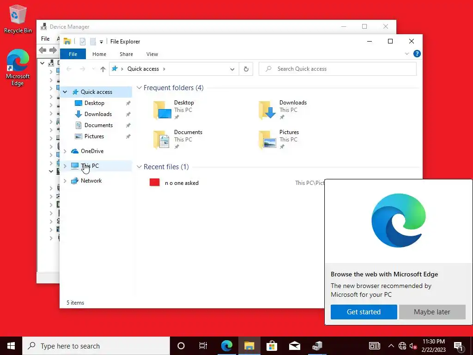The image size is (473, 355).
Task: Open the notification center icon
Action: [459, 346]
